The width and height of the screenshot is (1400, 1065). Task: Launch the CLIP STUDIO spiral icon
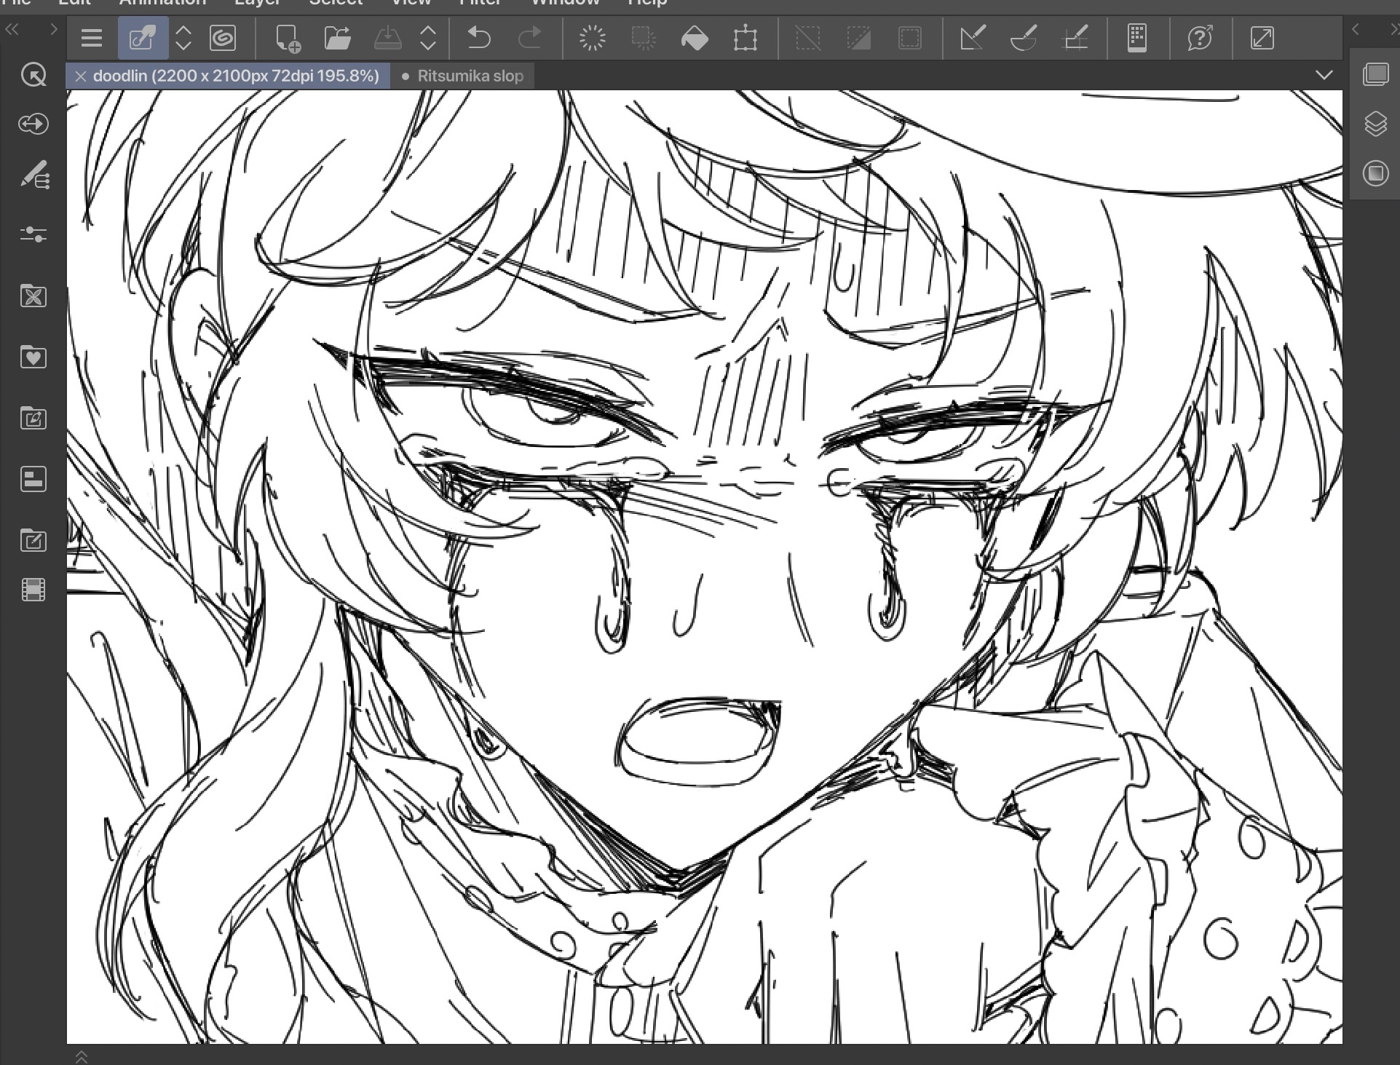tap(223, 38)
